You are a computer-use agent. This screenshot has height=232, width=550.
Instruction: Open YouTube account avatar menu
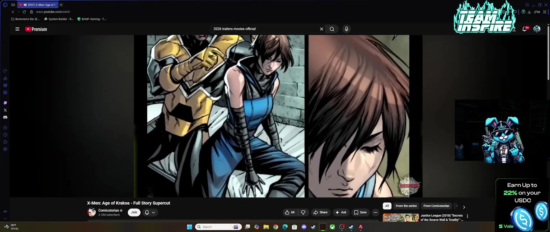click(x=537, y=29)
